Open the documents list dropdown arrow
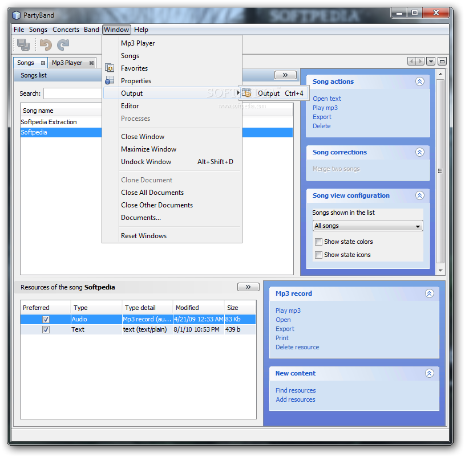The width and height of the screenshot is (465, 457). click(431, 62)
